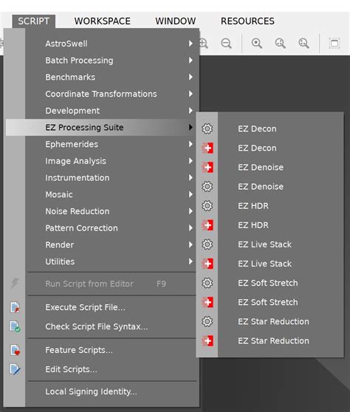Click gear icon beside EZ Decon

(207, 128)
